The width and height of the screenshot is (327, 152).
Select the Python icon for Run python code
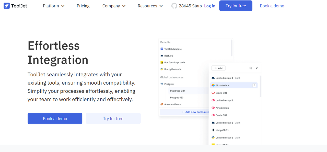pyautogui.click(x=162, y=69)
